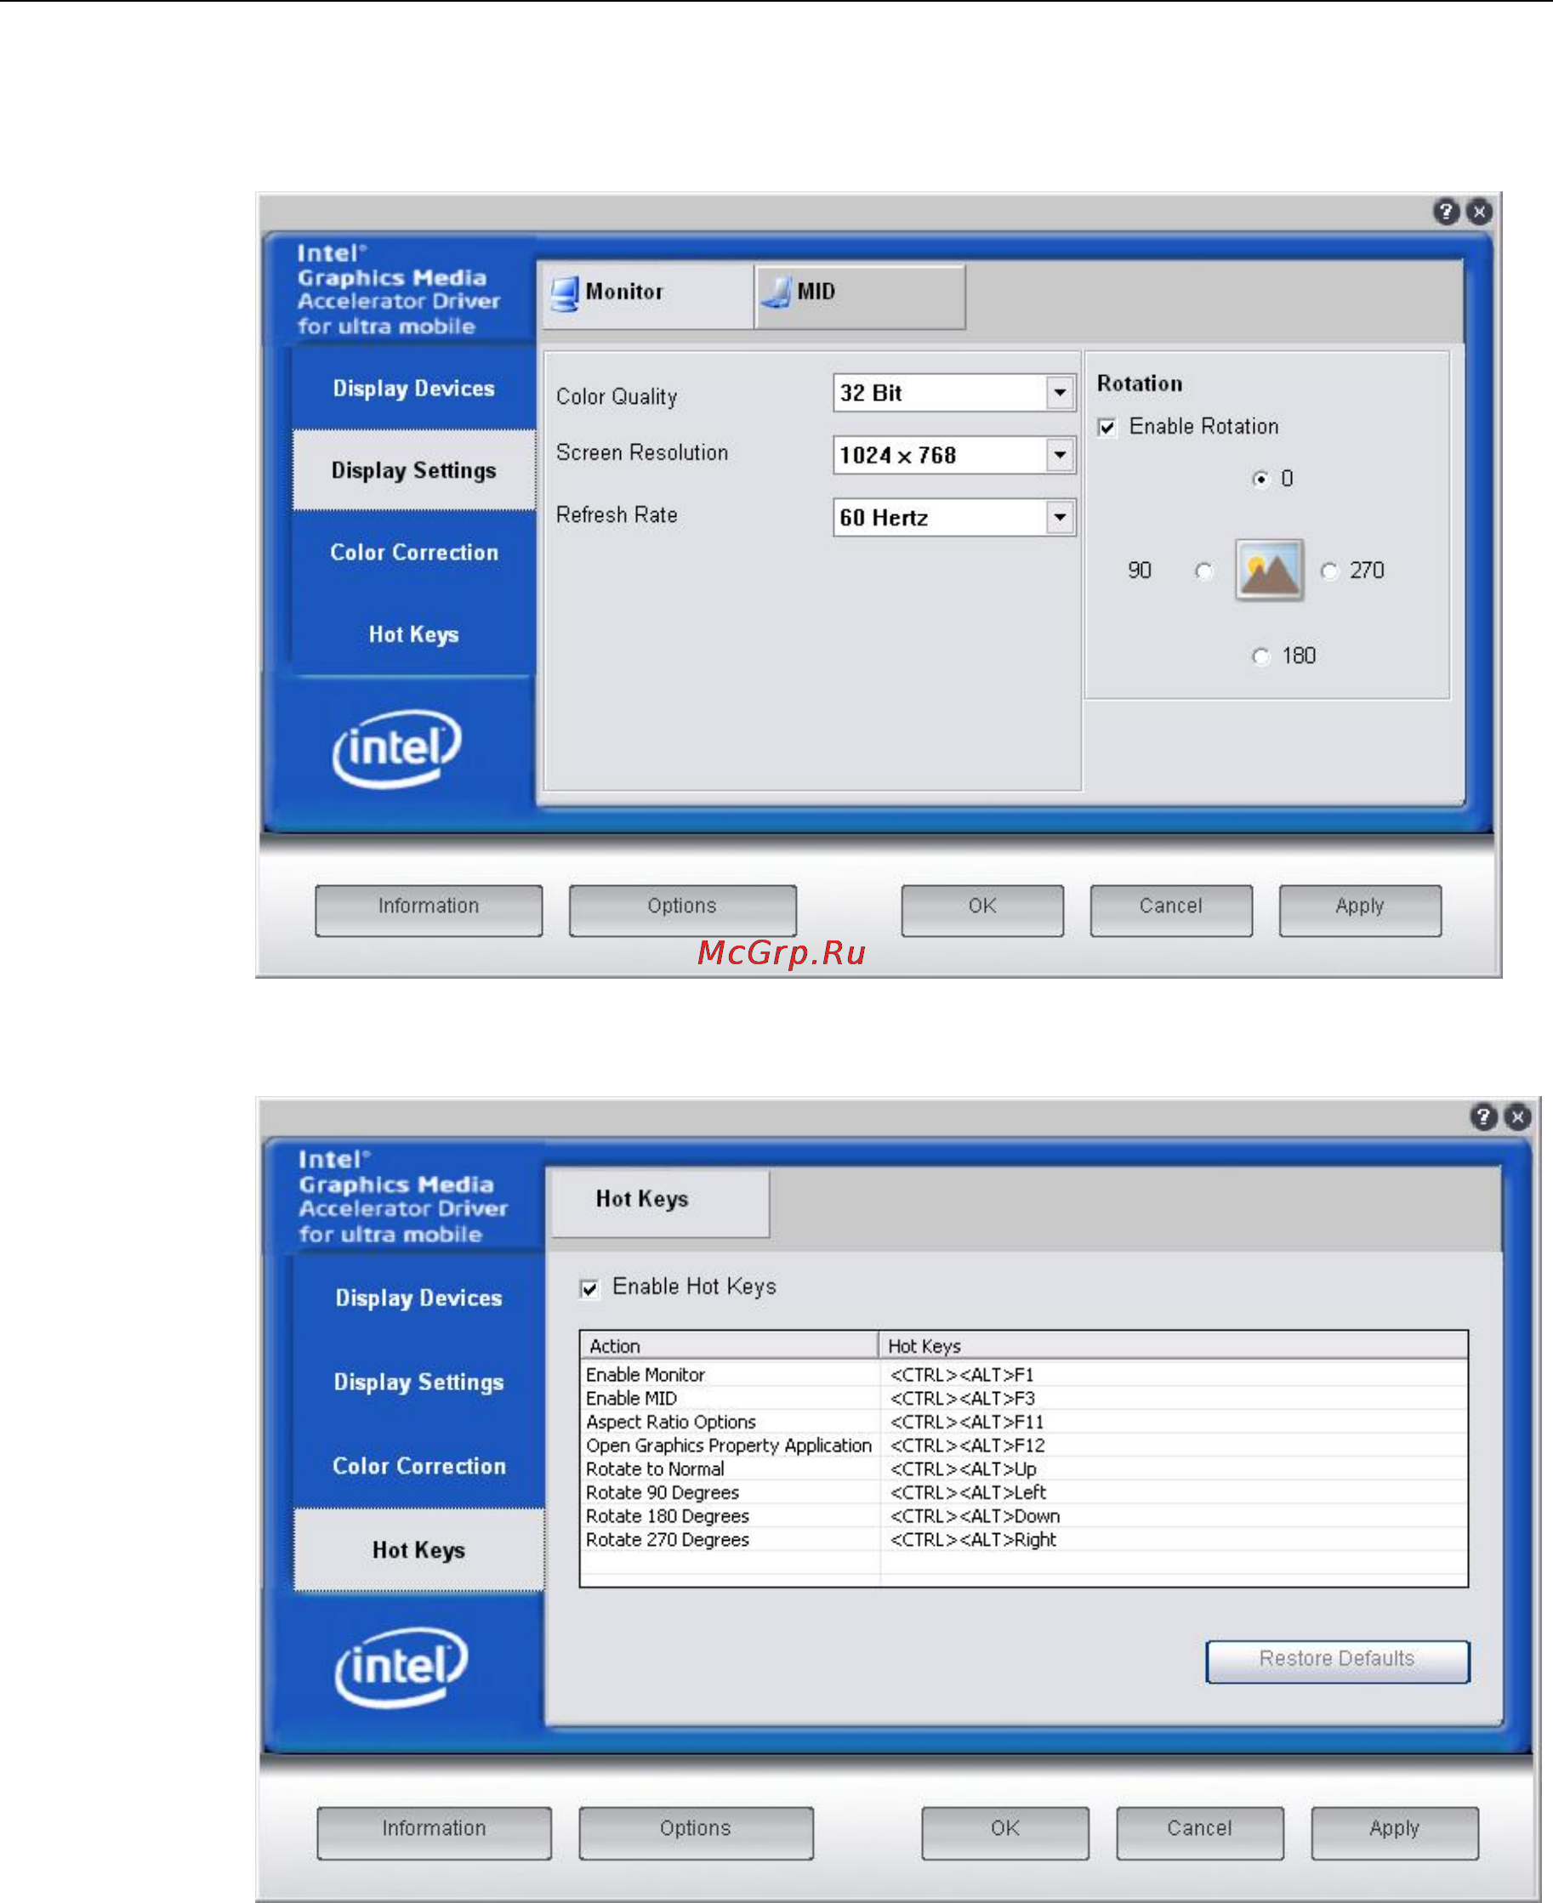The height and width of the screenshot is (1903, 1553).
Task: Select the Rotate to Normal row
Action: [x=1023, y=1468]
